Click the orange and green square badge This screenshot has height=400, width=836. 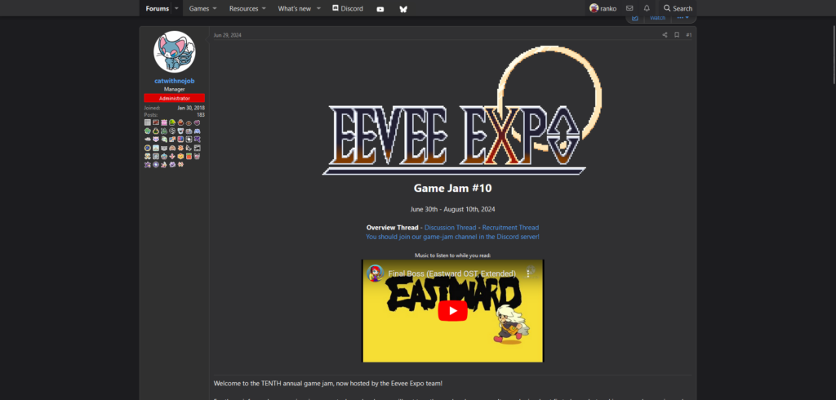(x=189, y=156)
